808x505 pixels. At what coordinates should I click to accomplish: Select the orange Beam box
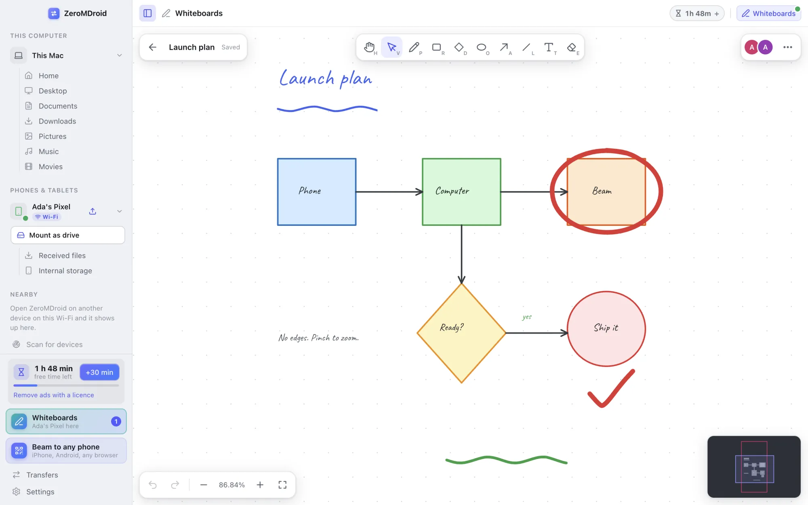[x=606, y=192]
